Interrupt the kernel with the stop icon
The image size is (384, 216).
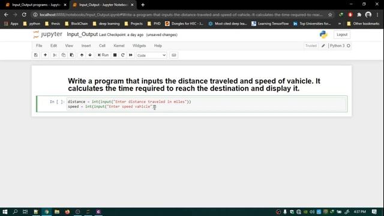click(115, 55)
